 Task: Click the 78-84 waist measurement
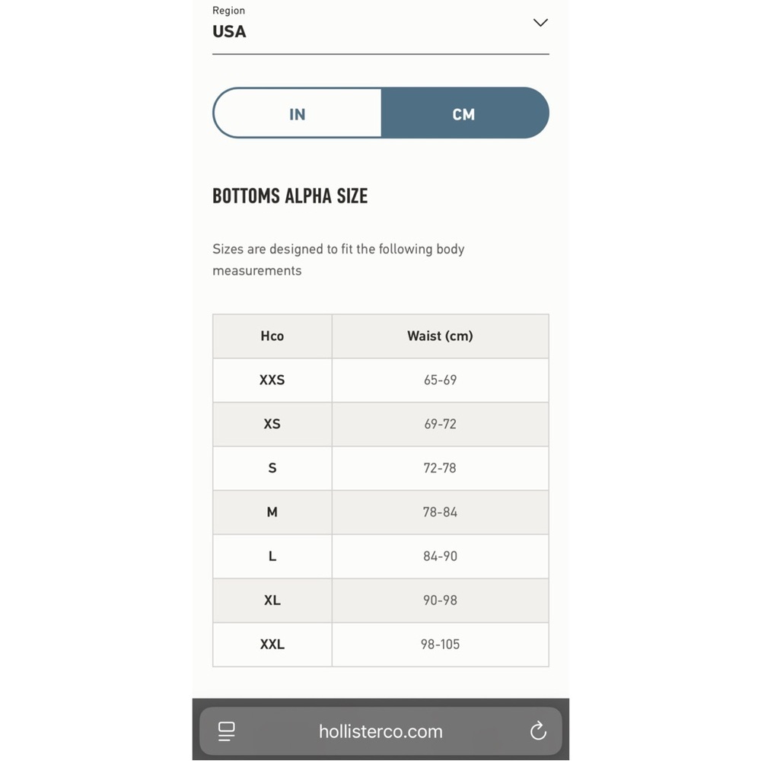click(x=440, y=512)
